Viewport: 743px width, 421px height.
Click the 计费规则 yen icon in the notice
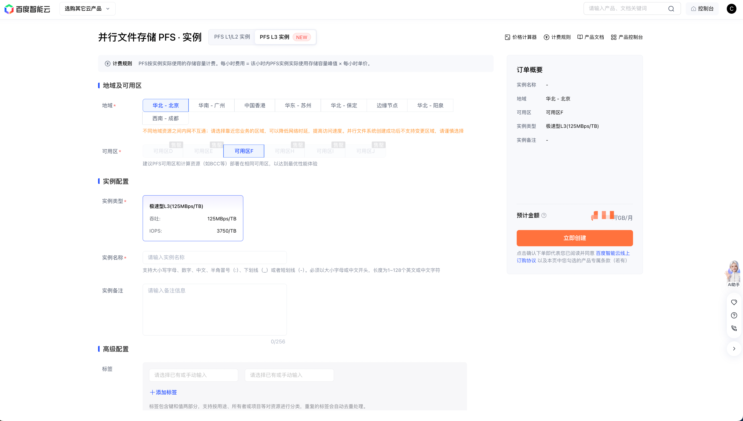(107, 63)
